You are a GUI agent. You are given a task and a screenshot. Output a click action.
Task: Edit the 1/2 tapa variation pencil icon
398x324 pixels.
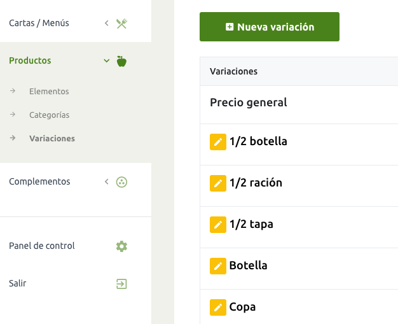pos(218,225)
